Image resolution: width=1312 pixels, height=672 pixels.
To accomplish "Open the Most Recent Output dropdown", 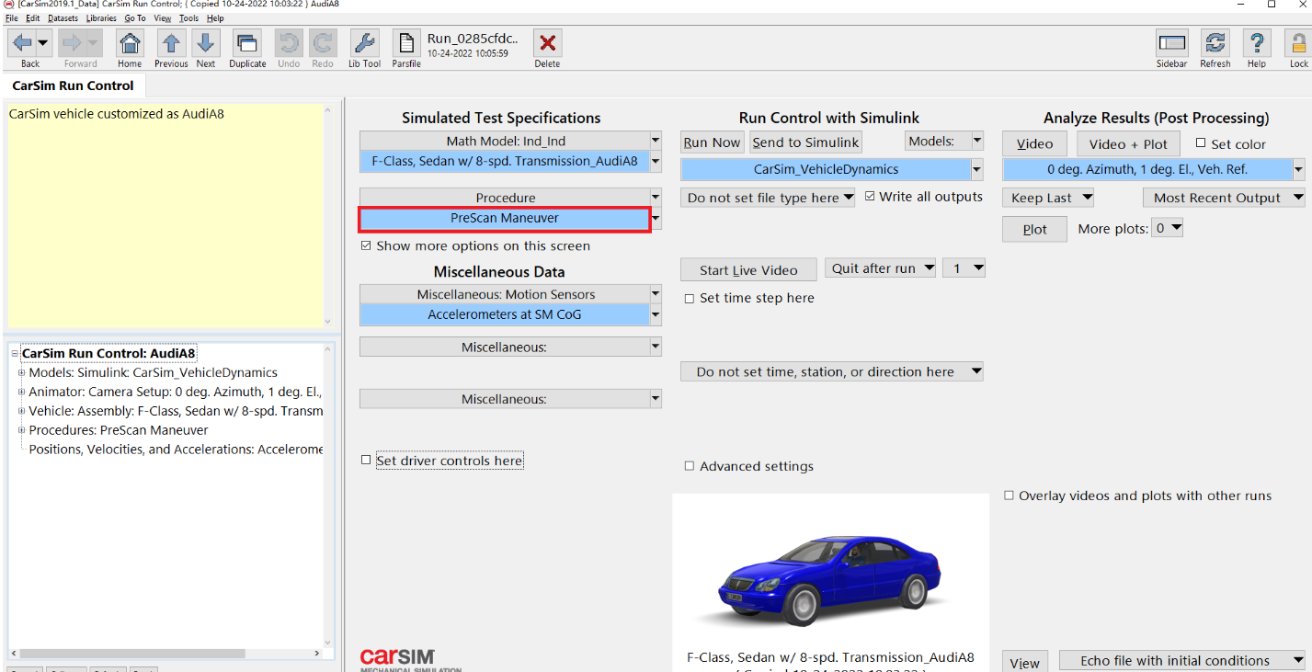I will click(x=1224, y=198).
